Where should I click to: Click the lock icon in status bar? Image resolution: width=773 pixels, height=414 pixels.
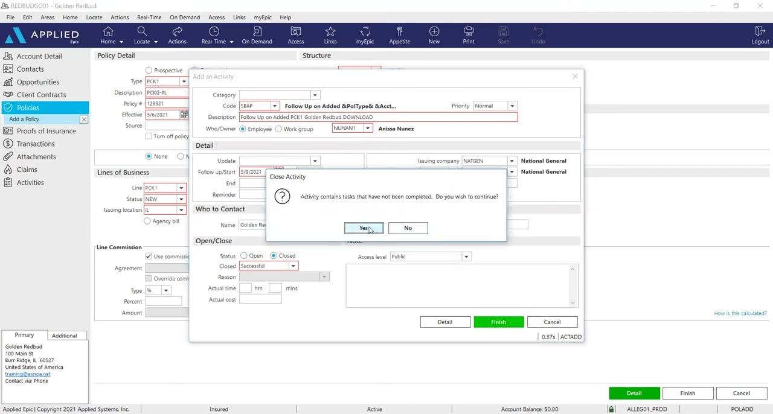[611, 409]
